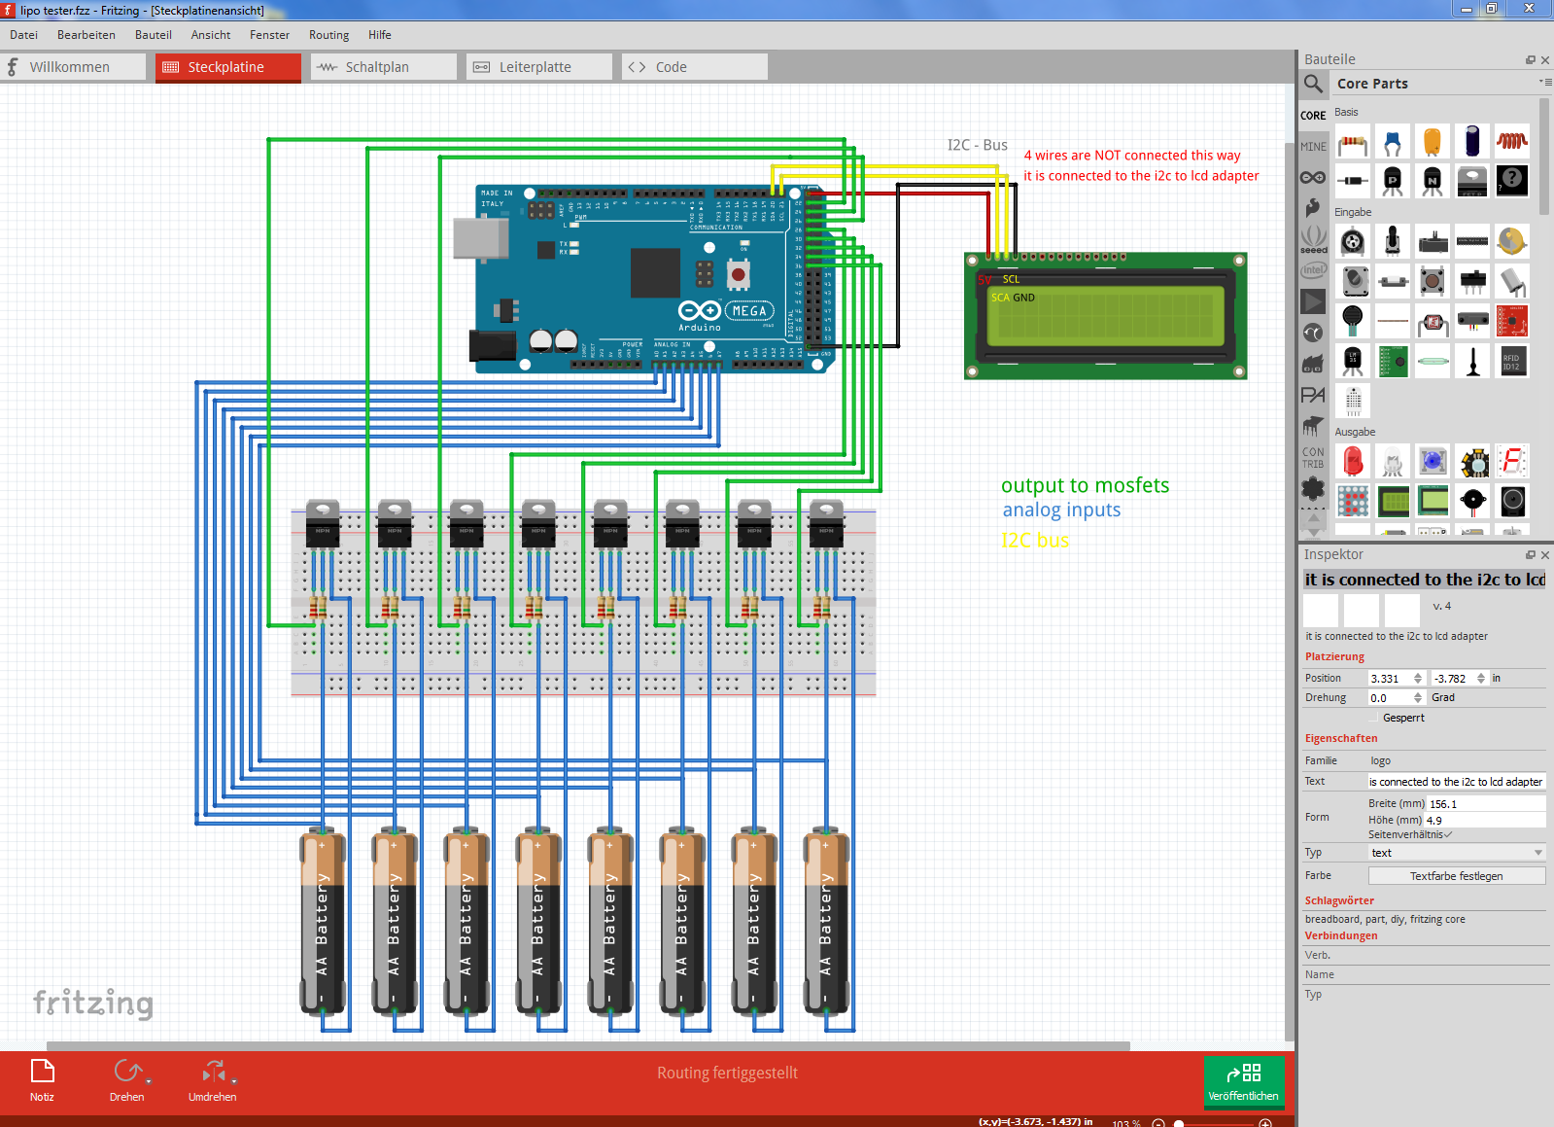Pick the pushbutton part in Eingabe

point(1433,281)
